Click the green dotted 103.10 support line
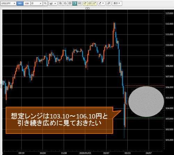174x155 pixels. pos(144,118)
